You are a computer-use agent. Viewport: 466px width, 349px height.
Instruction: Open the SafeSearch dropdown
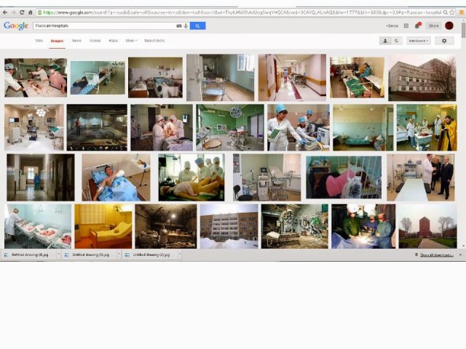(x=419, y=41)
